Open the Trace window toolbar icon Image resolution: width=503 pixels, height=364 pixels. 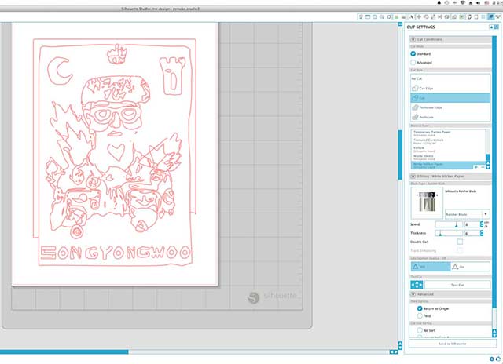(462, 16)
